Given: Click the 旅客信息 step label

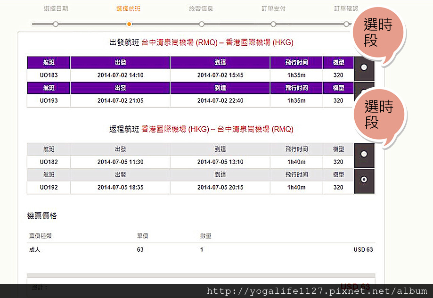Looking at the screenshot, I should 201,8.
